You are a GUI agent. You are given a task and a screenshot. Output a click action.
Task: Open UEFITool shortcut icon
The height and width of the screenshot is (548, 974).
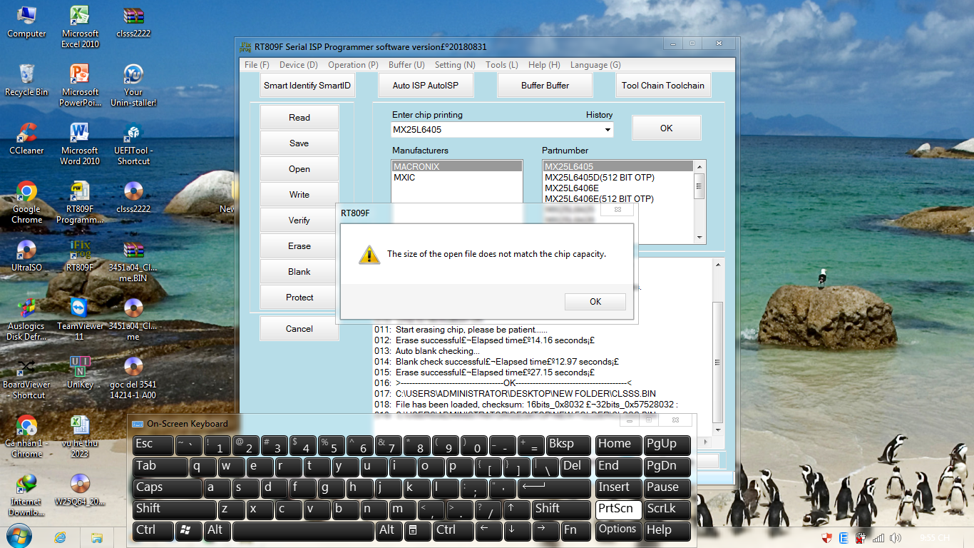(x=133, y=143)
